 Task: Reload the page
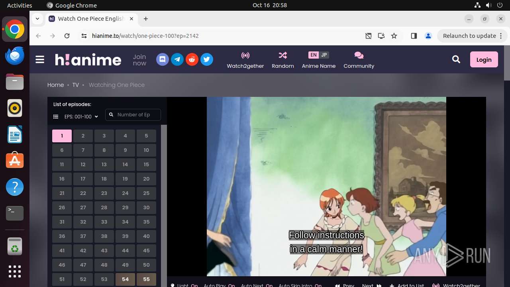[67, 36]
